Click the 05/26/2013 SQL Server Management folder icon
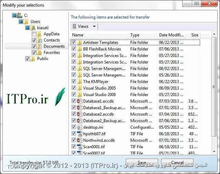The width and height of the screenshot is (220, 174). (79, 75)
